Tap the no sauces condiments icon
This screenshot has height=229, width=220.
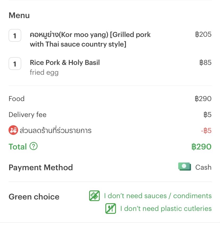94,196
